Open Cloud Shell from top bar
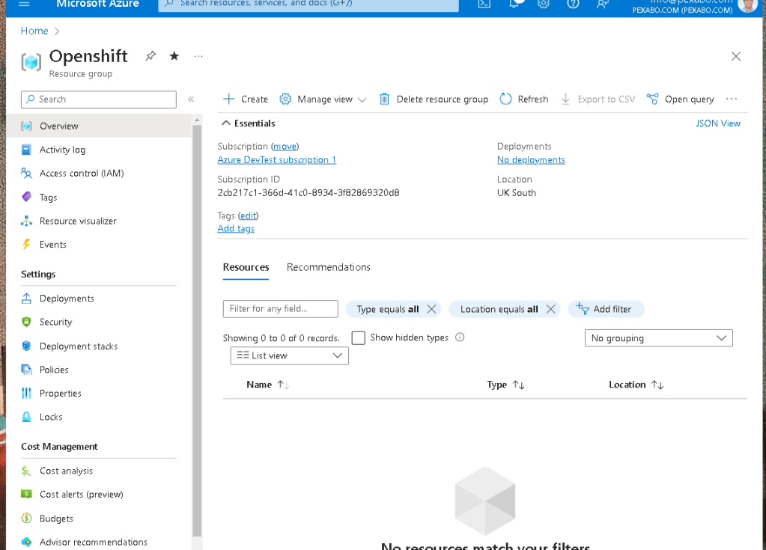 point(484,4)
